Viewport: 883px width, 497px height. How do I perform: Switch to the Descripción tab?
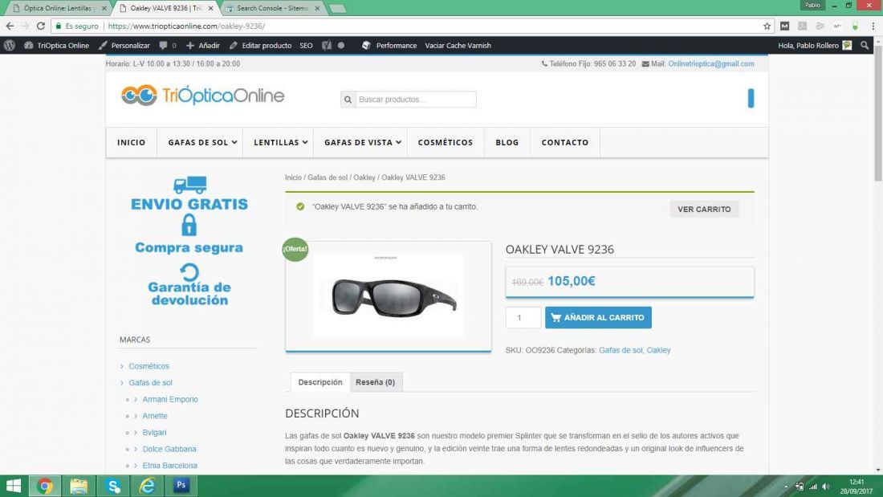(x=319, y=382)
